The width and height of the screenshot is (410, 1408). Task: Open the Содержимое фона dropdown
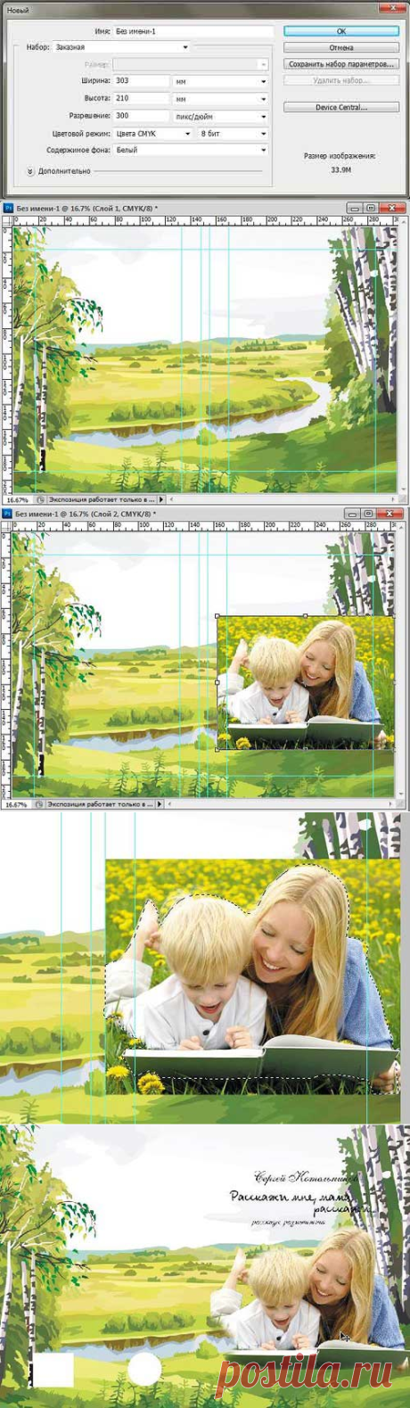pos(191,150)
